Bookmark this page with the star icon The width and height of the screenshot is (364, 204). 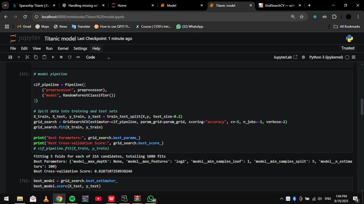click(302, 17)
